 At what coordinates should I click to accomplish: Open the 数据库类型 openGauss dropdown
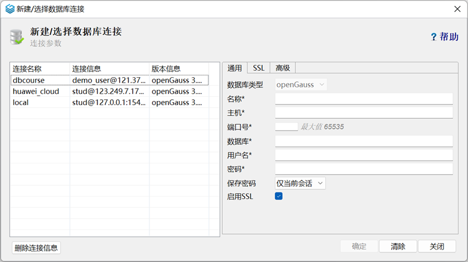pos(301,84)
